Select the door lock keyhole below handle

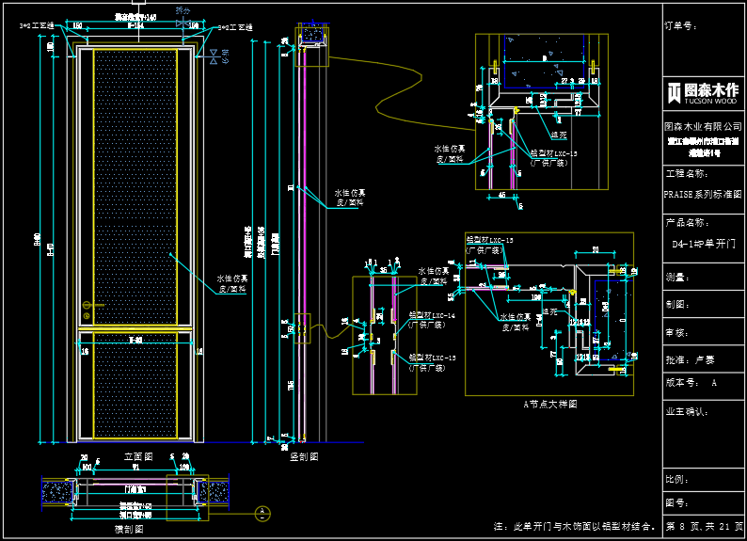tap(87, 317)
